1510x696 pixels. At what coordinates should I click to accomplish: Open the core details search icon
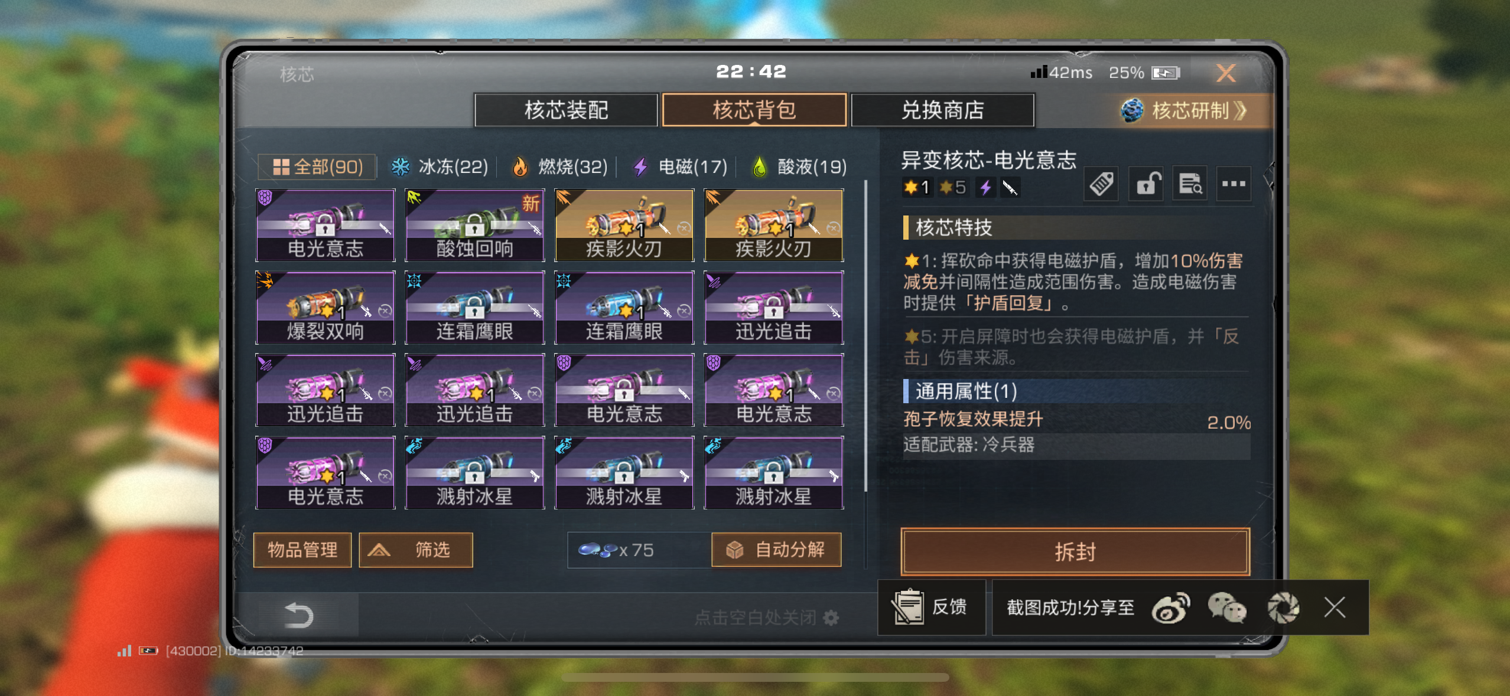(1190, 184)
